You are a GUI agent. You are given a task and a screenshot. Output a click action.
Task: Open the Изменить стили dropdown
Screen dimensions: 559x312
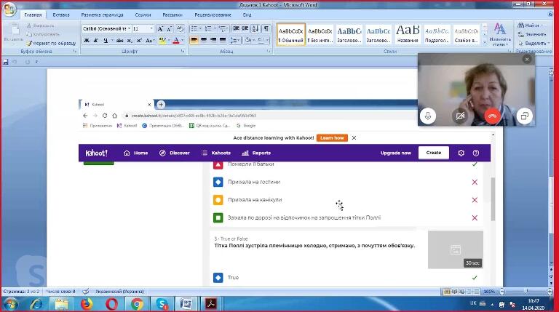[500, 35]
